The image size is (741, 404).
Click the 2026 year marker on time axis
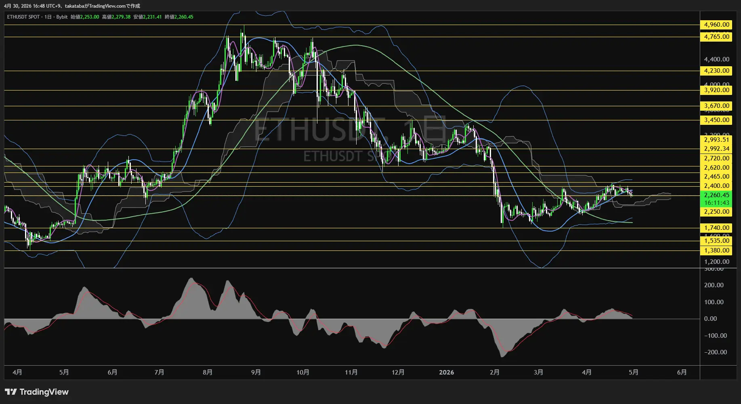coord(446,372)
